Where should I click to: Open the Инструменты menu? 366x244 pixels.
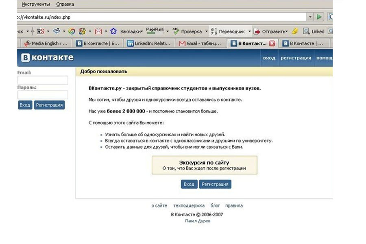coord(36,4)
